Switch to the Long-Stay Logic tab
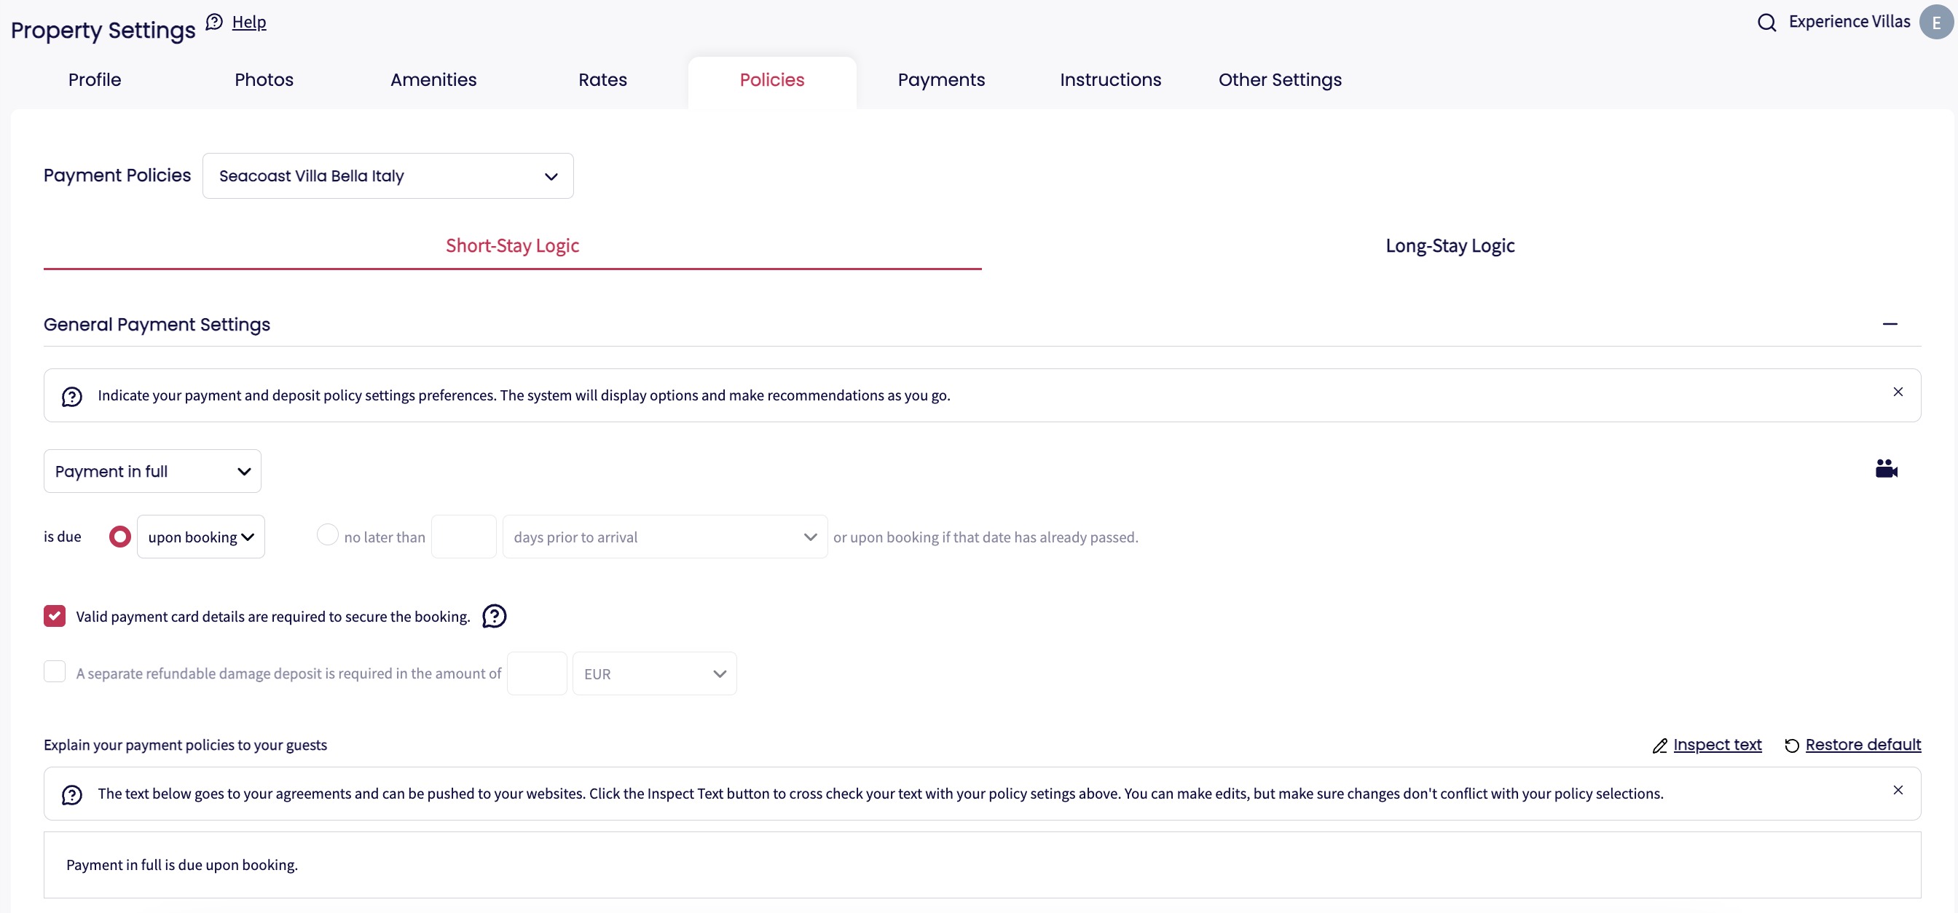This screenshot has width=1958, height=913. point(1450,245)
